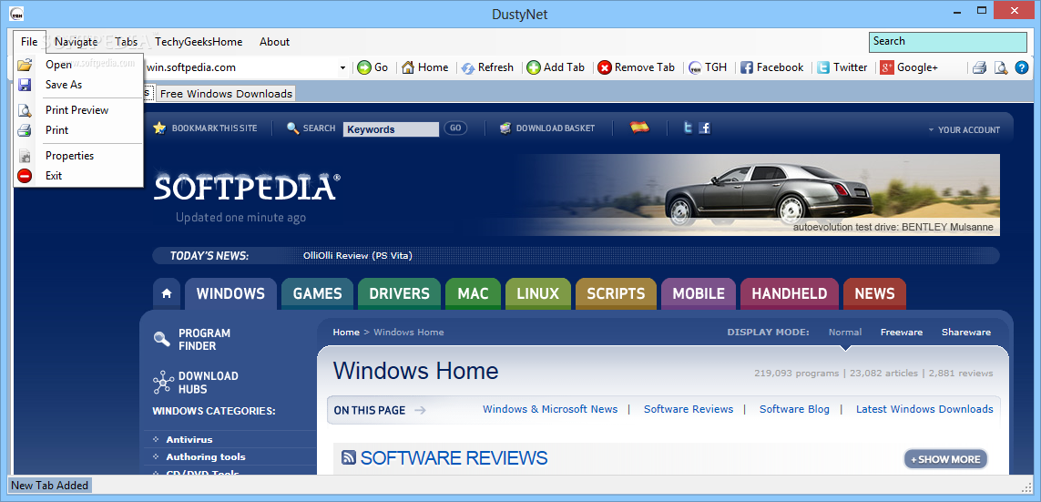Click the Freeware display mode link
The width and height of the screenshot is (1041, 502).
point(902,332)
